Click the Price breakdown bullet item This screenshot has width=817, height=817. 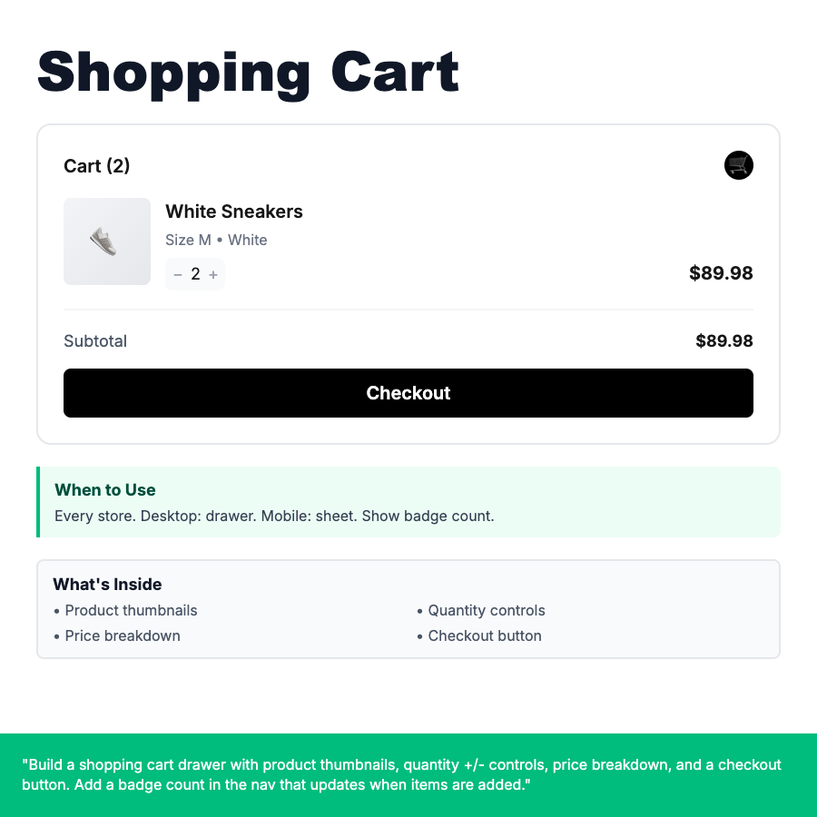(x=123, y=636)
